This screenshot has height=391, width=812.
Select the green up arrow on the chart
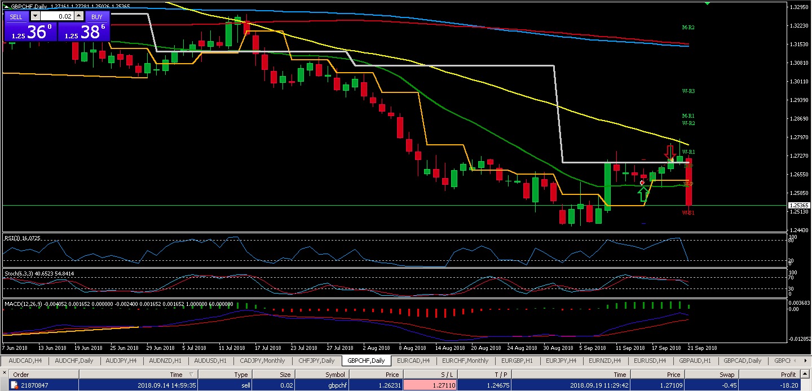click(x=643, y=195)
